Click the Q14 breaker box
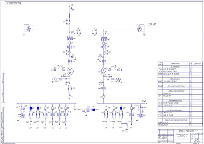 tap(132, 108)
